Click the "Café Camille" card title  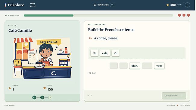tap(20, 30)
